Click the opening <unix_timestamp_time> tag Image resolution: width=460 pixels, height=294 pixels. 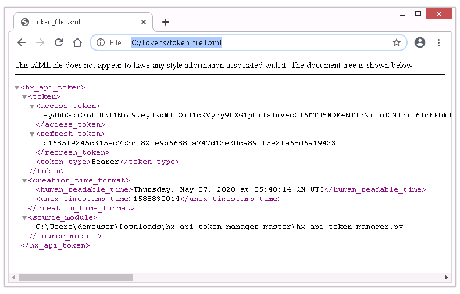(x=84, y=199)
